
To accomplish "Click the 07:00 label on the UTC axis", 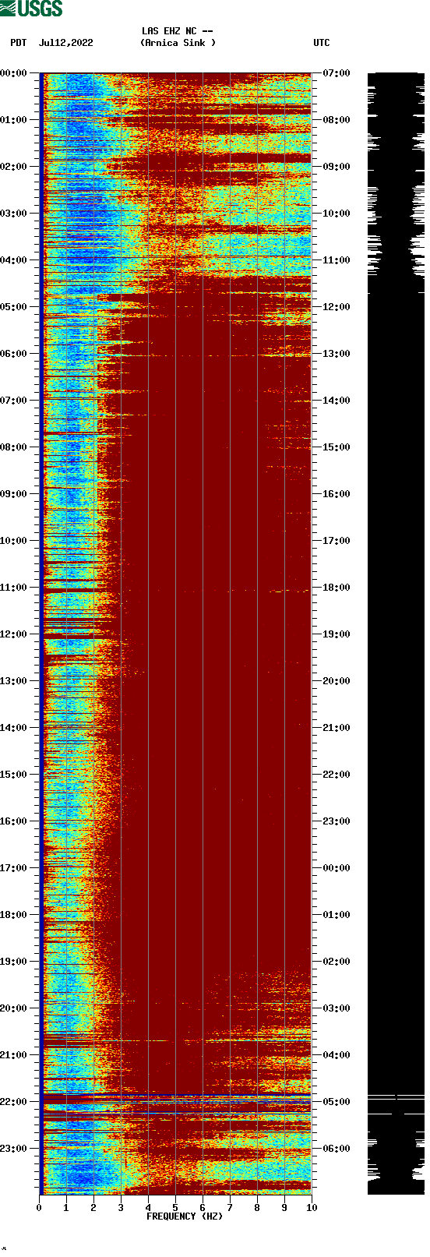I will (337, 73).
